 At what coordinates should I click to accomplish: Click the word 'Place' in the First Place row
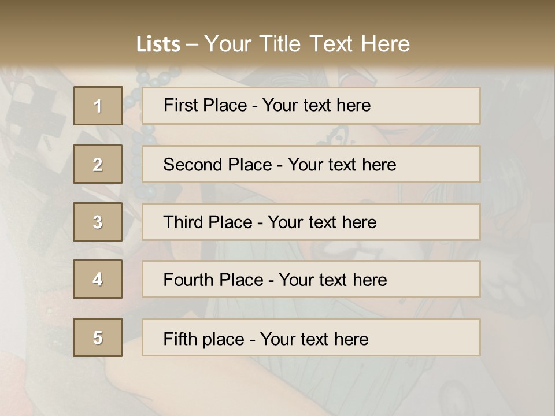point(220,105)
